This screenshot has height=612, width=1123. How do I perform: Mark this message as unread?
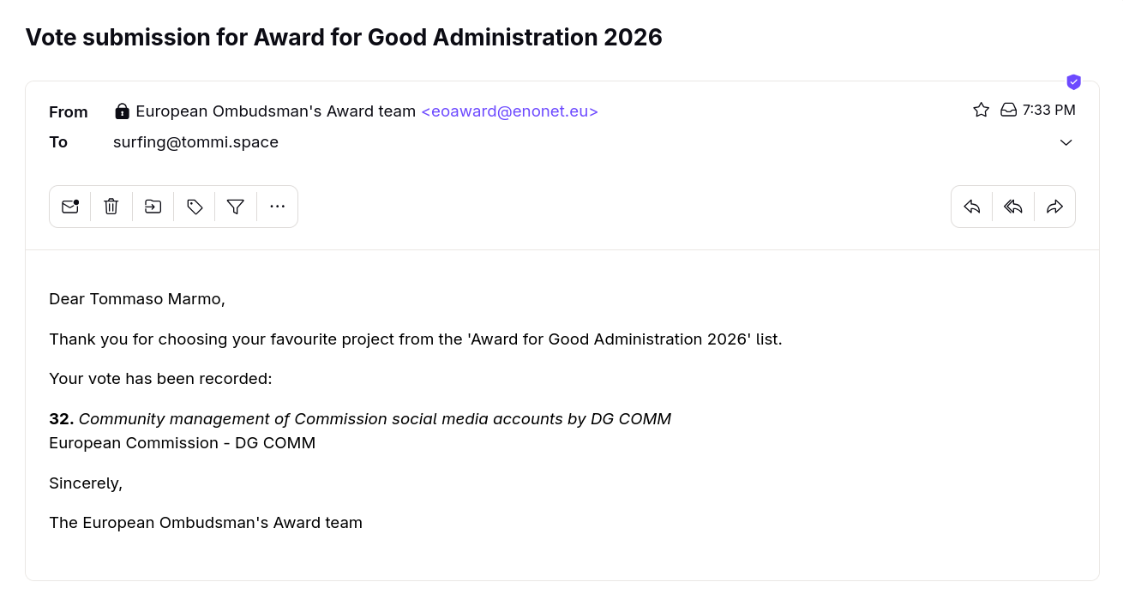click(x=70, y=207)
